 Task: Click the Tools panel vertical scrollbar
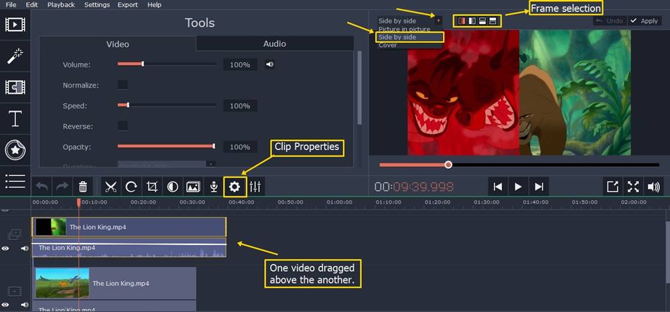(x=360, y=88)
